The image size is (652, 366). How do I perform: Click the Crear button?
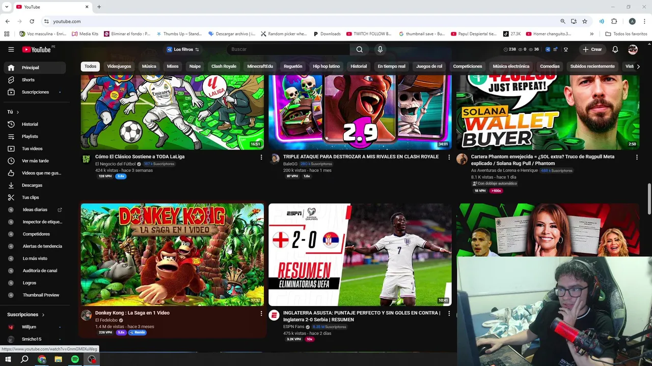coord(592,49)
